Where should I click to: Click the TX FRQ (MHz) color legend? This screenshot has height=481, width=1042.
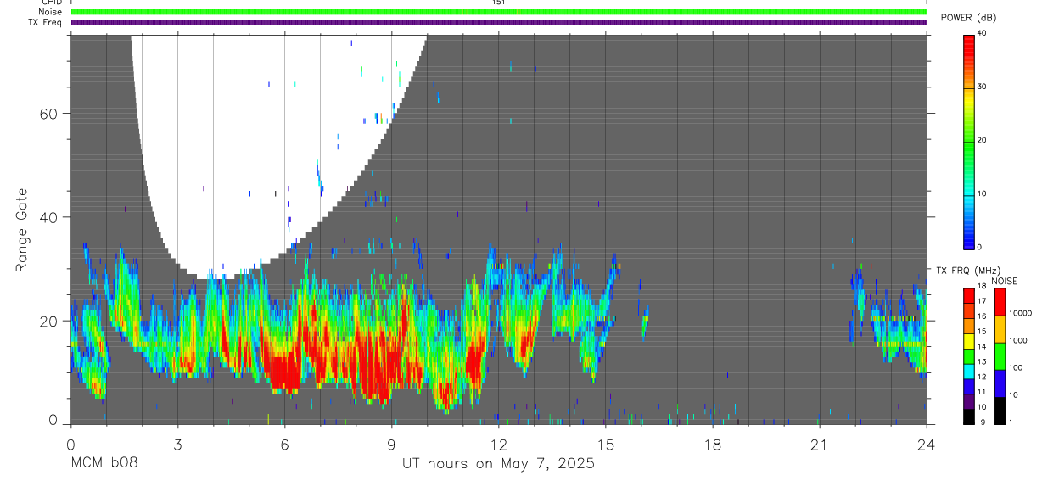[969, 356]
